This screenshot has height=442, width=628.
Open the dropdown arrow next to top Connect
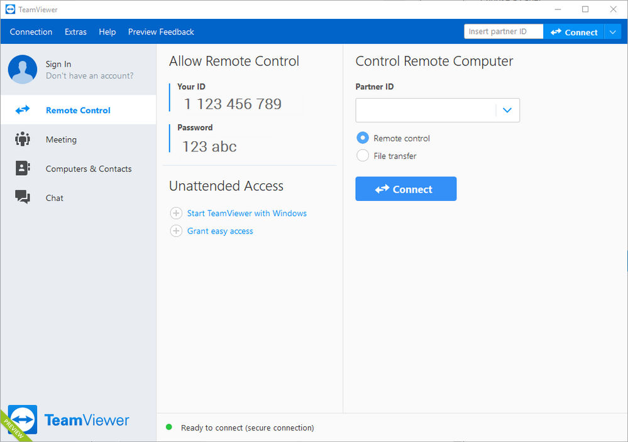click(x=613, y=32)
